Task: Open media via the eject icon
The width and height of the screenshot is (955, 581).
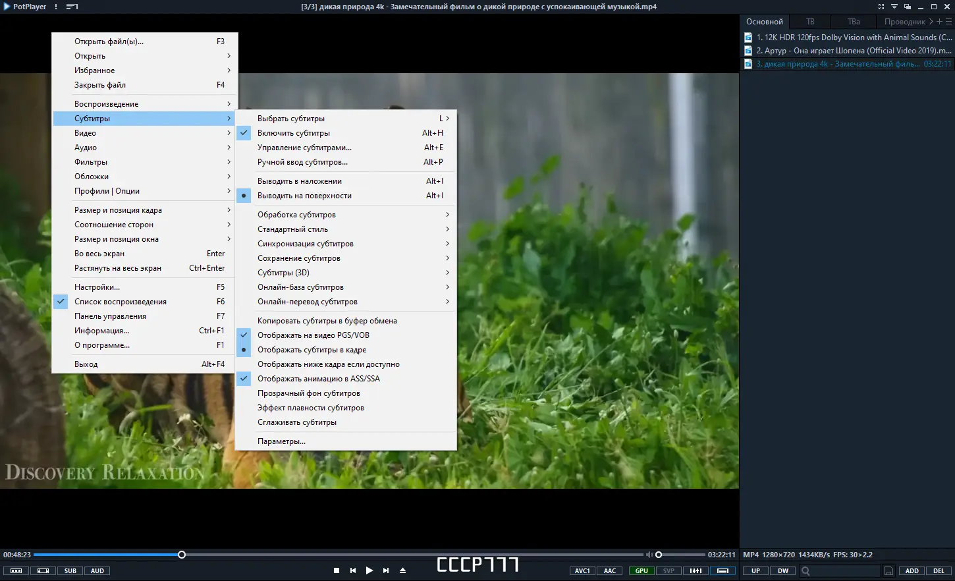Action: click(402, 570)
